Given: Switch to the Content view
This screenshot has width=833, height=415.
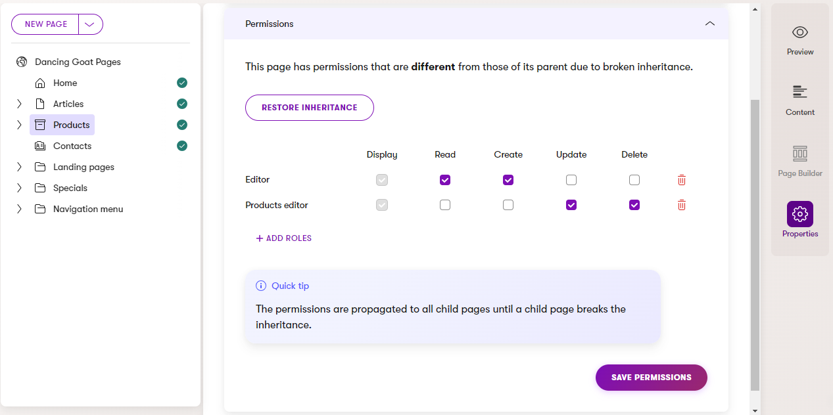Looking at the screenshot, I should point(799,93).
